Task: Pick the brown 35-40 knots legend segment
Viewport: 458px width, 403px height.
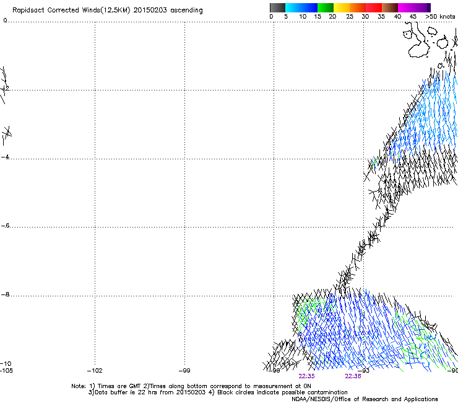Action: pyautogui.click(x=390, y=7)
